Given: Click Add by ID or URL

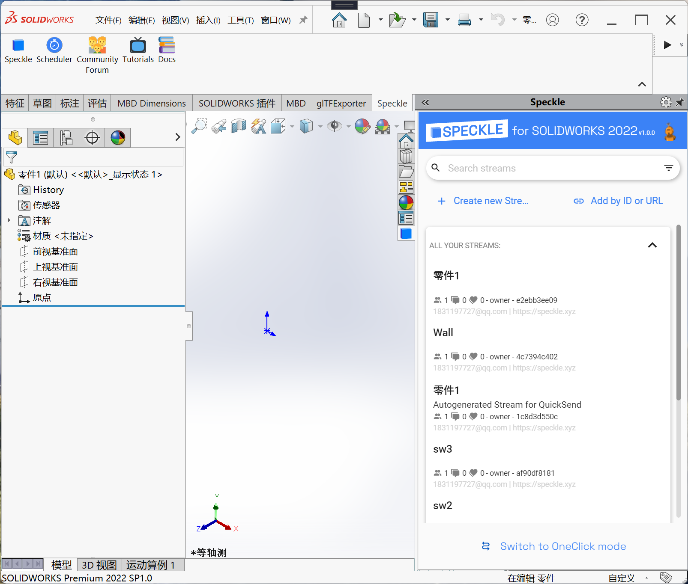Looking at the screenshot, I should click(x=618, y=201).
